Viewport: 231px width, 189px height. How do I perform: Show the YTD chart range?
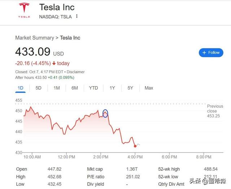93,88
